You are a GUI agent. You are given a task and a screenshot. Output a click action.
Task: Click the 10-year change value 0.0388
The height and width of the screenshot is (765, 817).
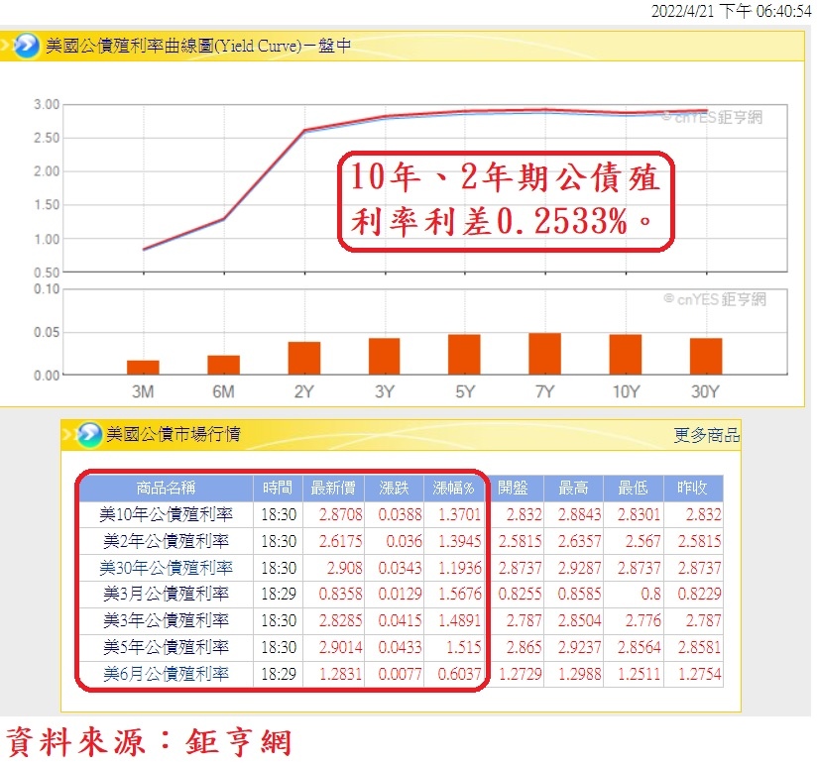tap(401, 514)
